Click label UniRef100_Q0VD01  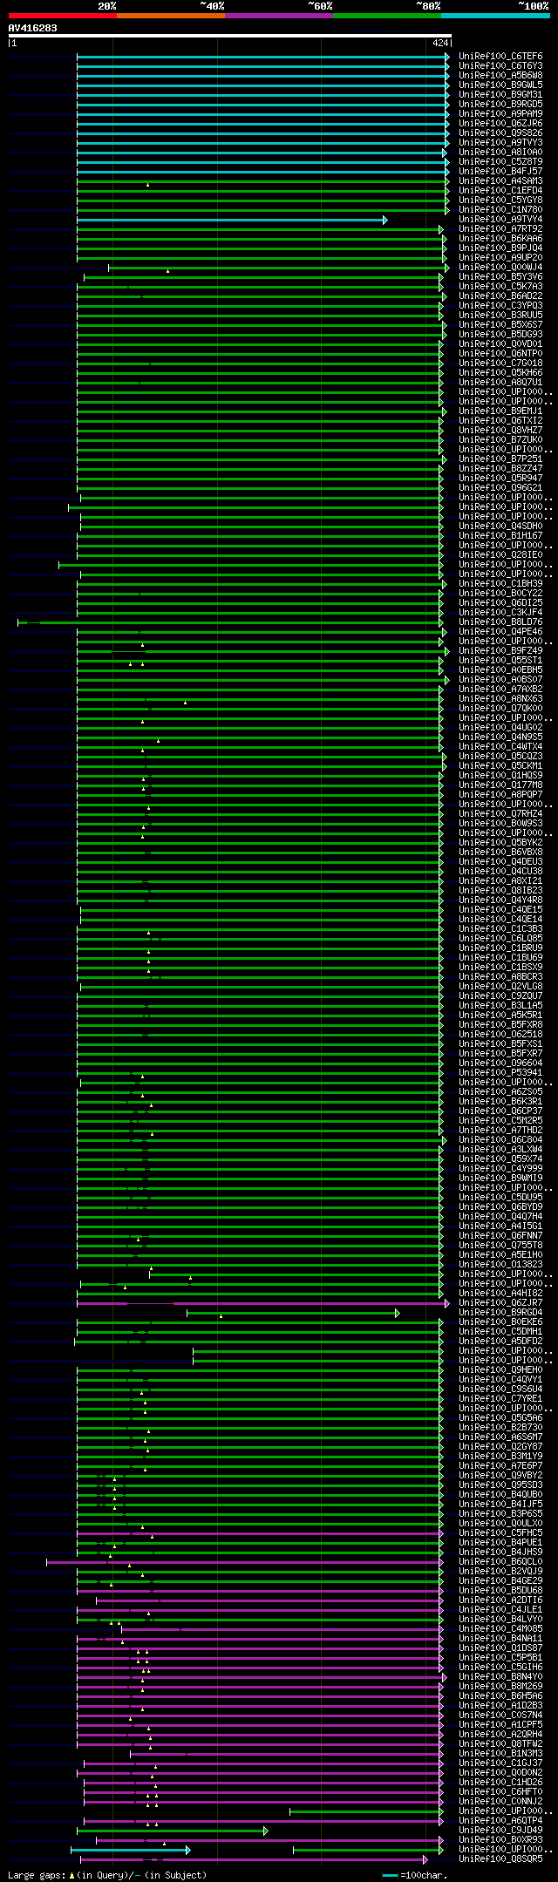[500, 343]
